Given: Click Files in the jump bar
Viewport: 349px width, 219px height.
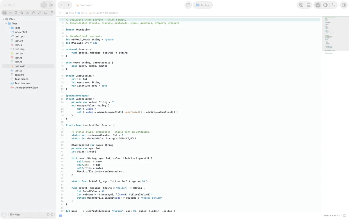Looking at the screenshot, I should 70,13.
